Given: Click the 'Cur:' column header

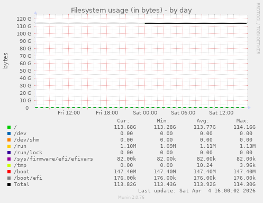Looking at the screenshot, I should coord(123,121).
